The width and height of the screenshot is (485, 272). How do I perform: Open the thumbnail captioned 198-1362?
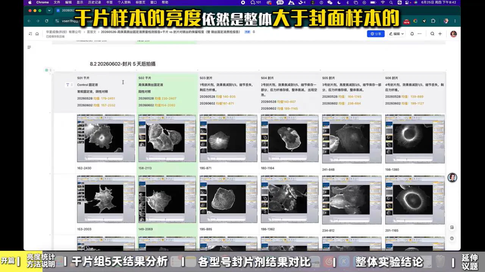(289, 199)
